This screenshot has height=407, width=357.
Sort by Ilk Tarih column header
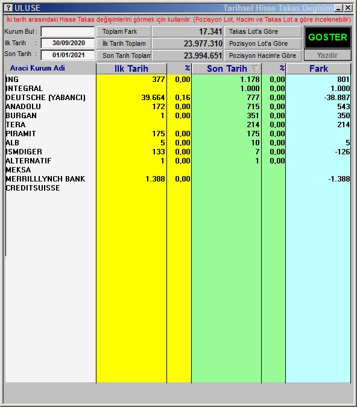(131, 69)
